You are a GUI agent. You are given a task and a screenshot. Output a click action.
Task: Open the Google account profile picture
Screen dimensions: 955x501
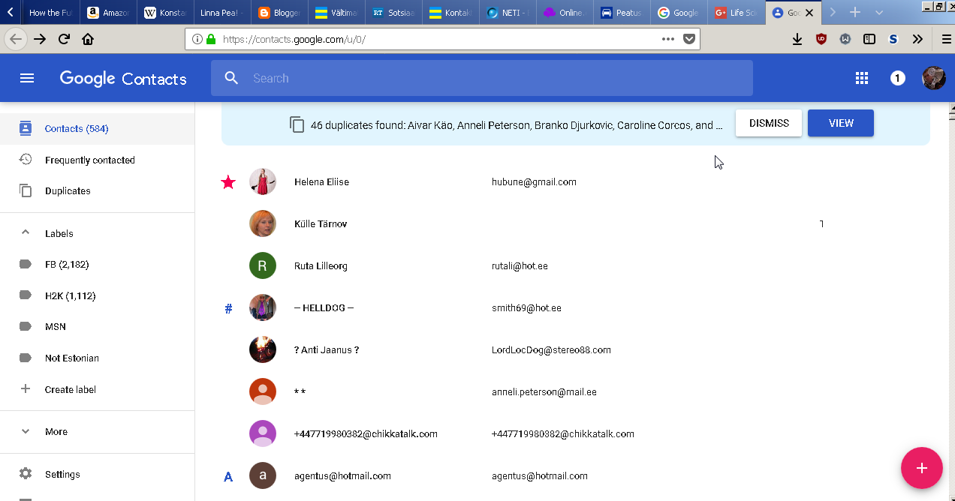coord(934,78)
